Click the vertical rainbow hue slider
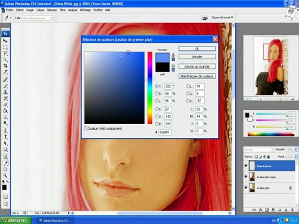The image size is (299, 224). 150,88
